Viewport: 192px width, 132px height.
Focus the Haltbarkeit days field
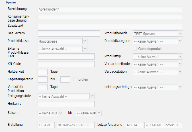[42, 72]
